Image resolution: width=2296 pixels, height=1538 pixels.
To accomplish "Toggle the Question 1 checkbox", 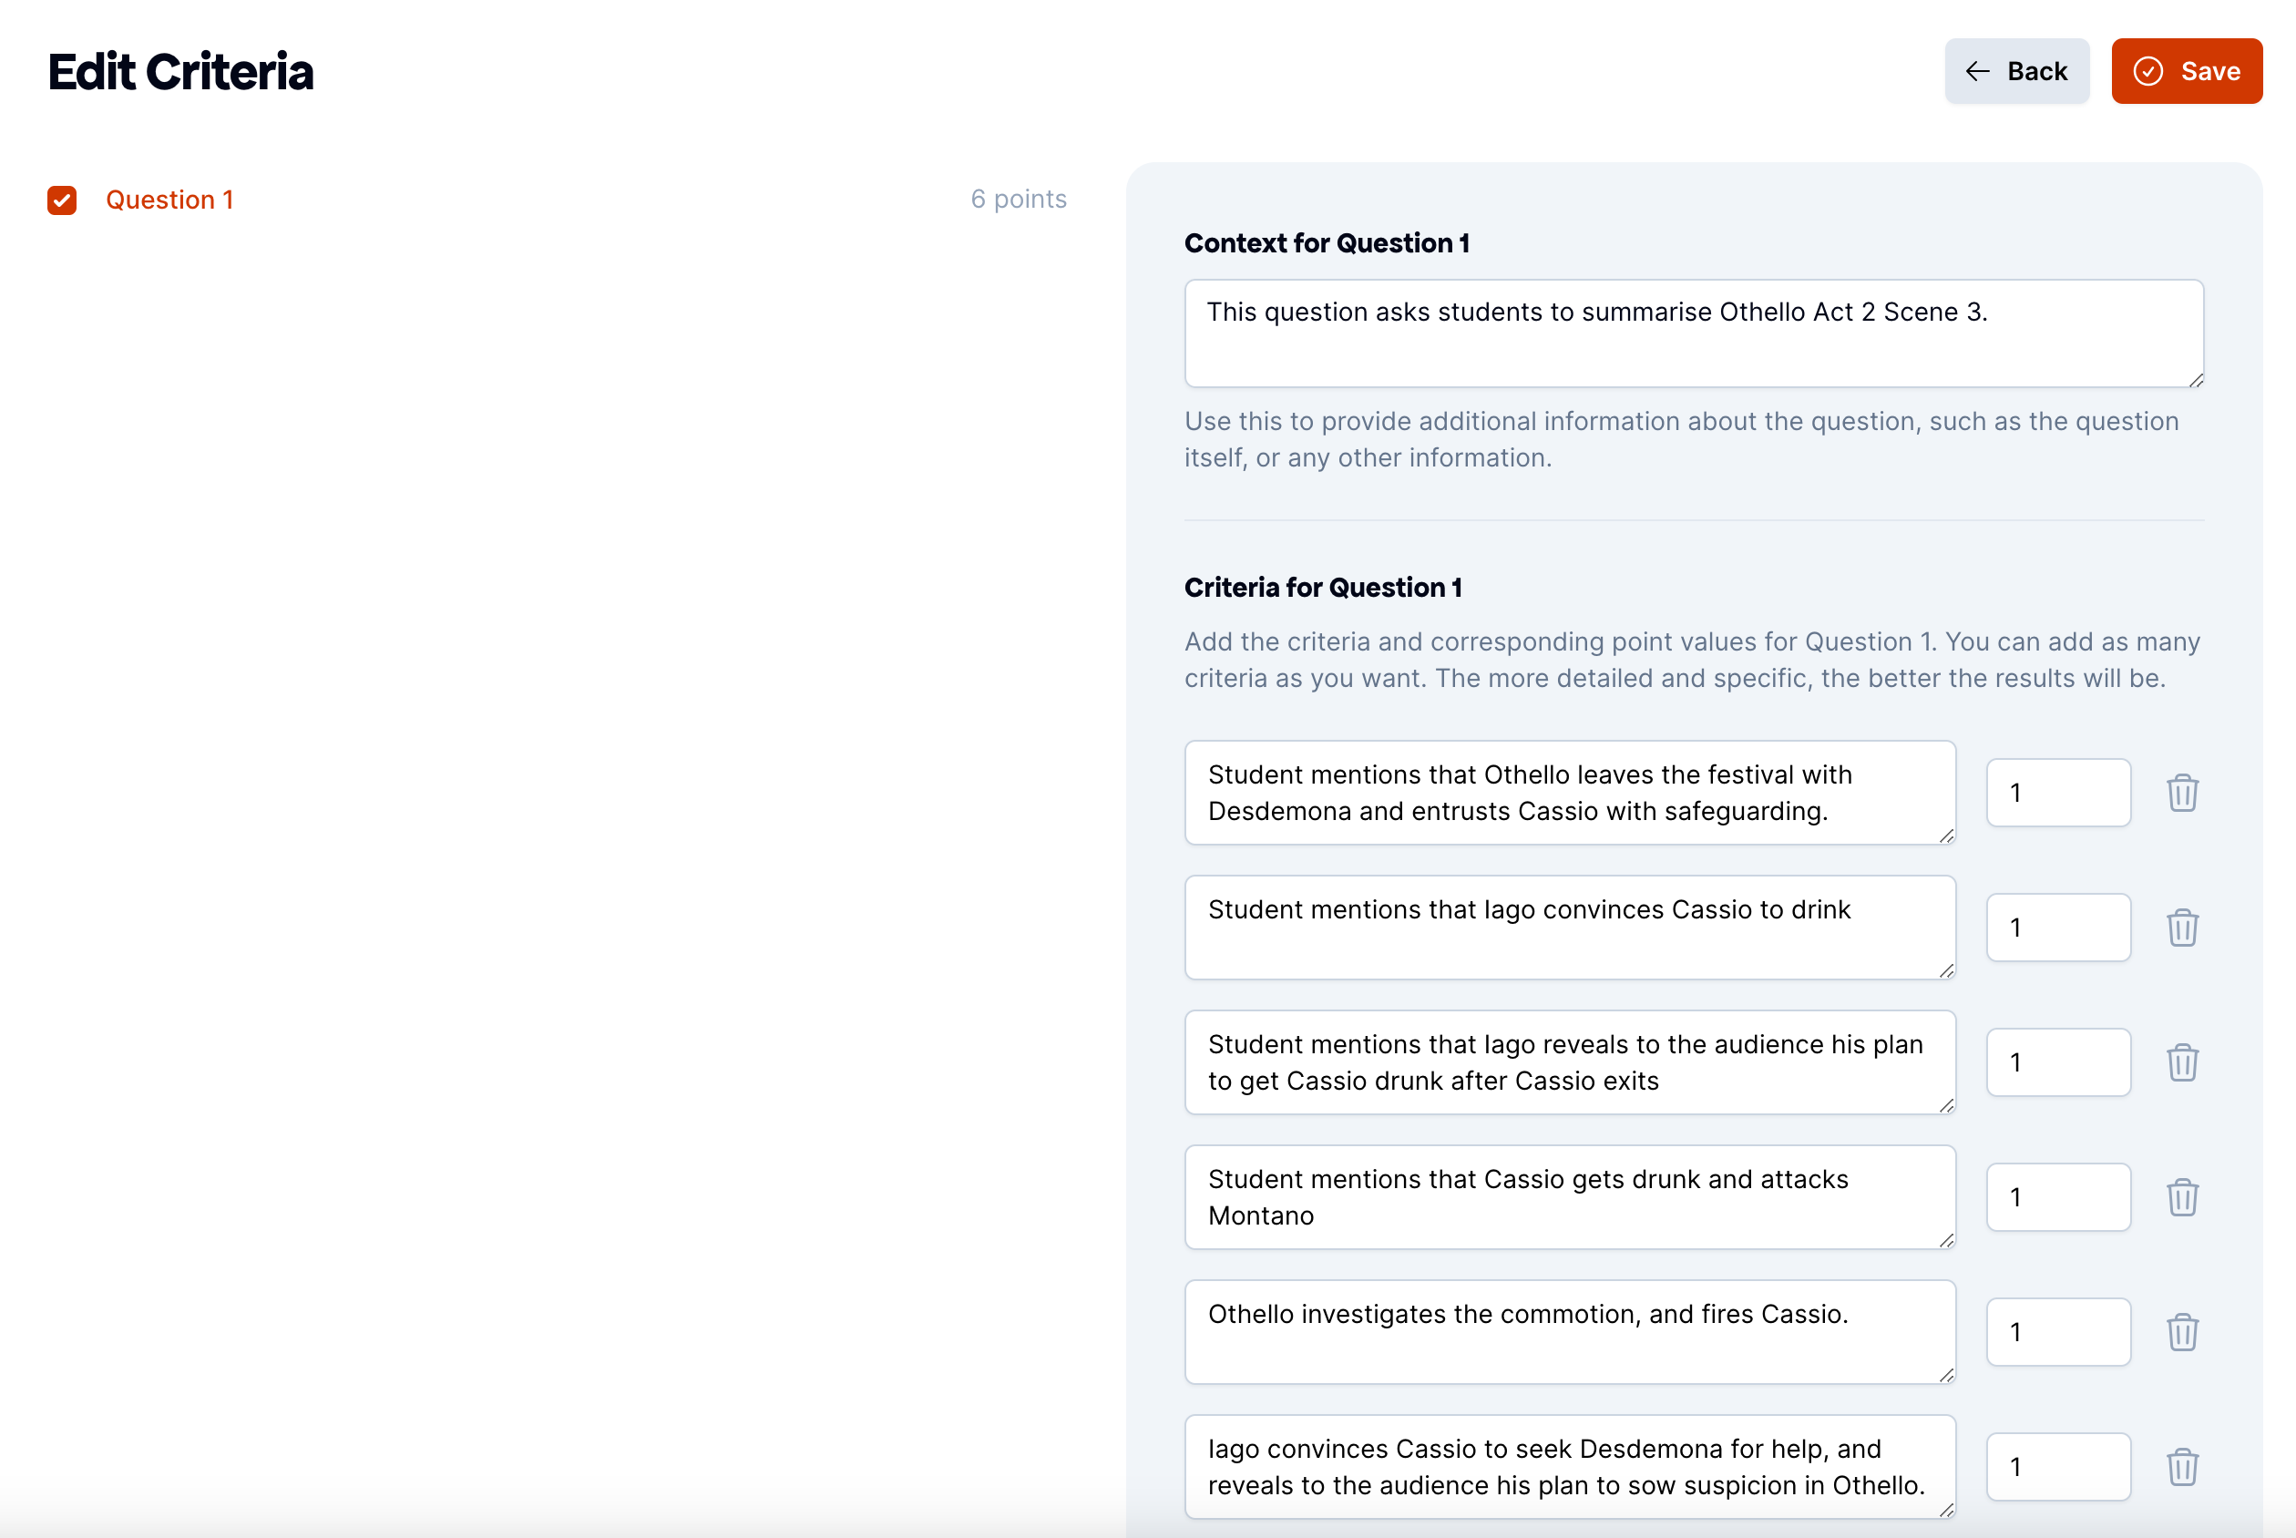I will tap(62, 200).
